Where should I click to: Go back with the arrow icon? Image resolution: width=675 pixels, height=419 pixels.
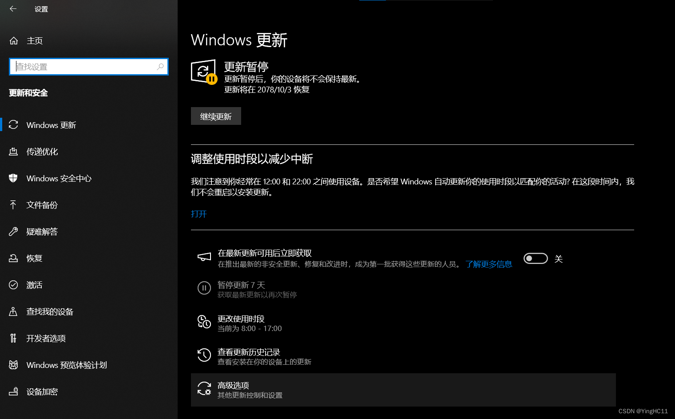(x=13, y=9)
